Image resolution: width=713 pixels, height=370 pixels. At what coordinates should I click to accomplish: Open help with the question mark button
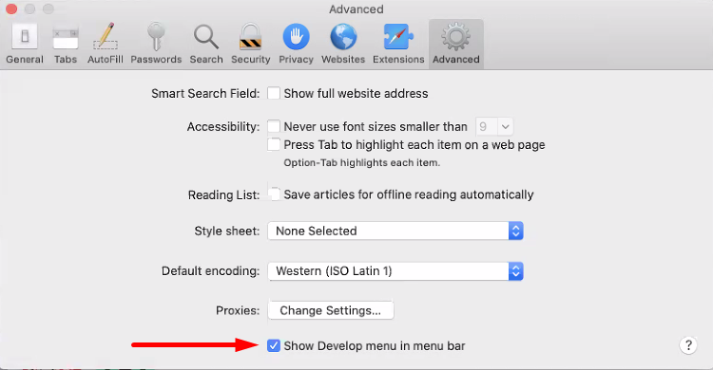click(x=688, y=345)
